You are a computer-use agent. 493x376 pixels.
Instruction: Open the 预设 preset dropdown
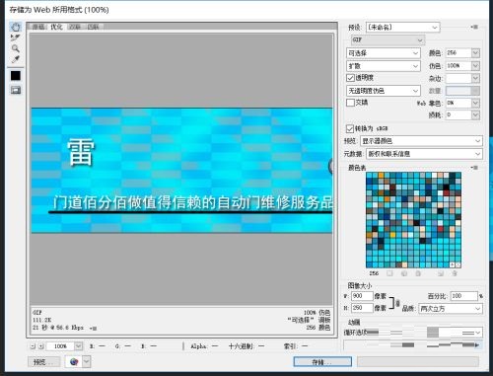[x=403, y=27]
